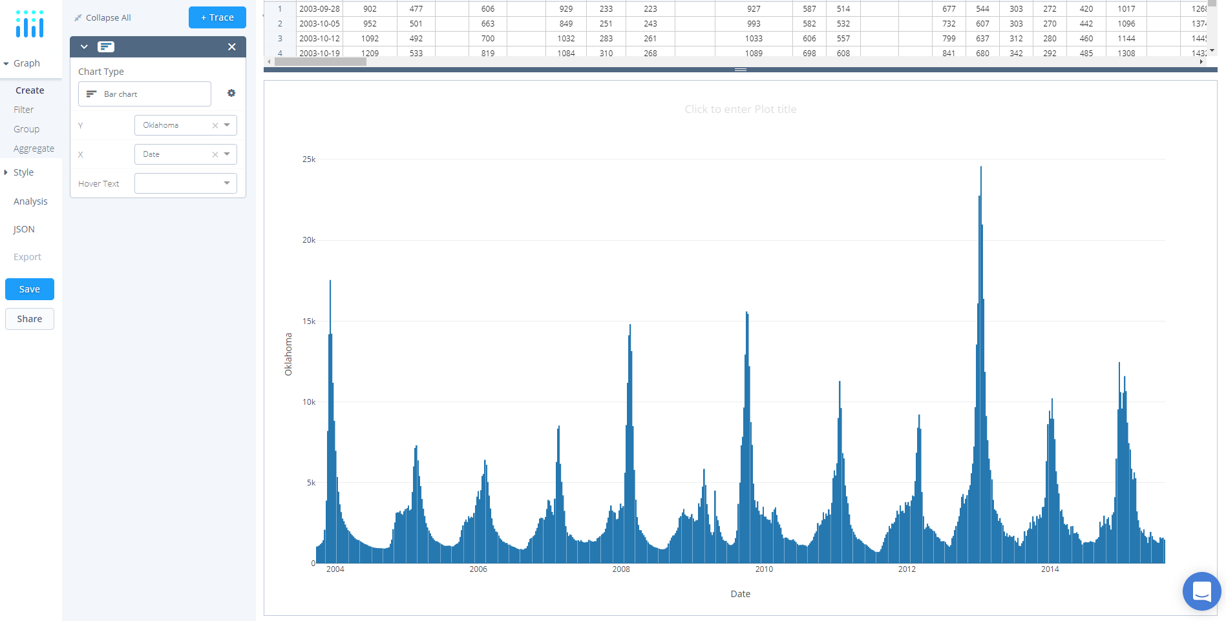Click the Date x-axis title

pos(741,594)
